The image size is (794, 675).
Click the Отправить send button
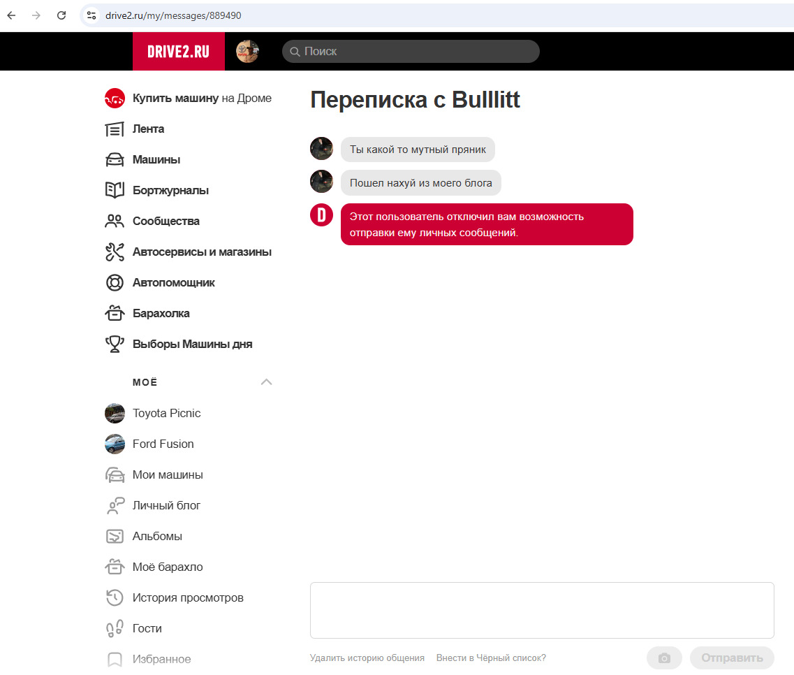tap(732, 658)
